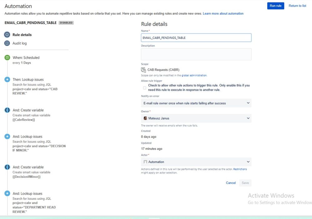Select Create variable DecisionIfMinor step

point(32,172)
